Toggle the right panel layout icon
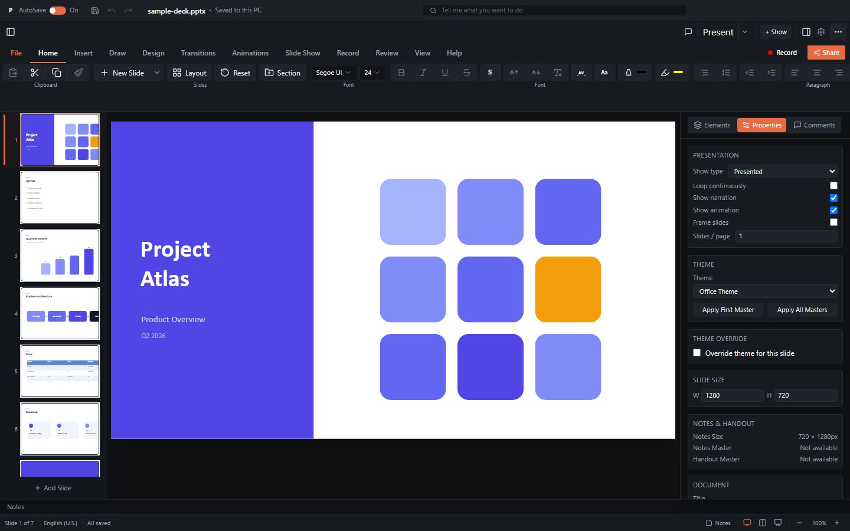This screenshot has height=531, width=850. pos(806,32)
